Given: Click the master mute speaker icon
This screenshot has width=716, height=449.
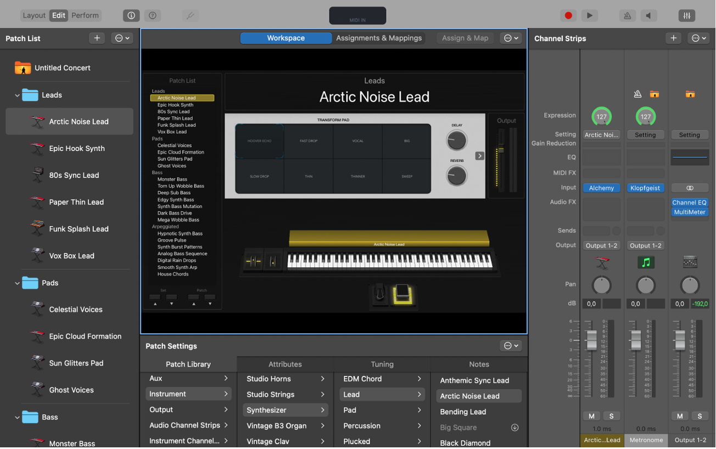Looking at the screenshot, I should [648, 15].
